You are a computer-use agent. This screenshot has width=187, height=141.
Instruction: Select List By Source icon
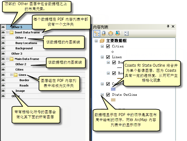[x=104, y=34]
